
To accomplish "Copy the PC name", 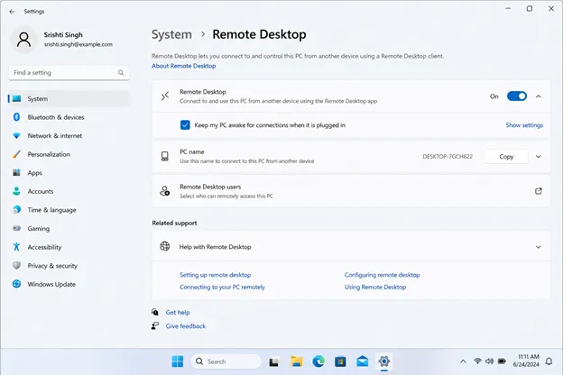I will (x=506, y=157).
